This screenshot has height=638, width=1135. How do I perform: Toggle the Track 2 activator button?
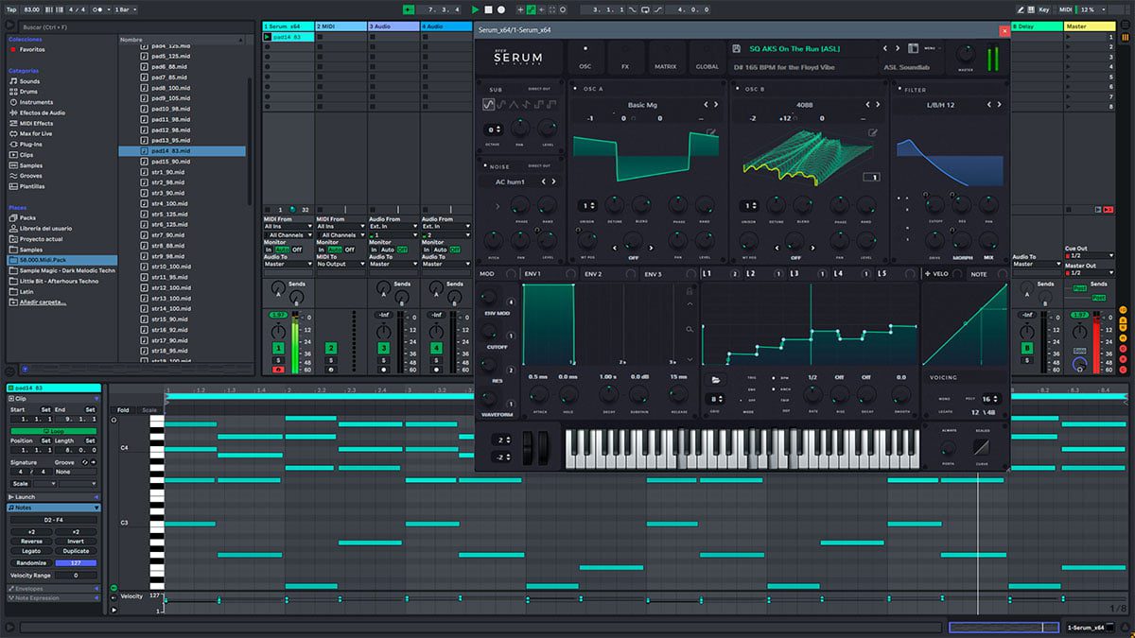[x=331, y=349]
